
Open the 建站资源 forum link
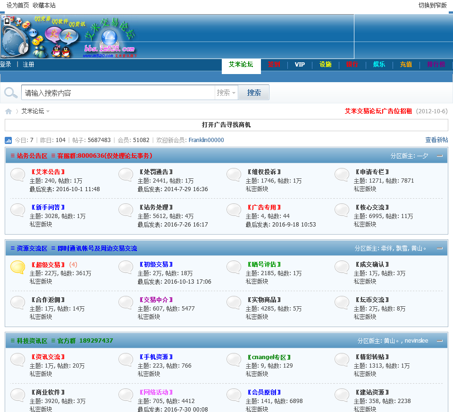pyautogui.click(x=372, y=392)
